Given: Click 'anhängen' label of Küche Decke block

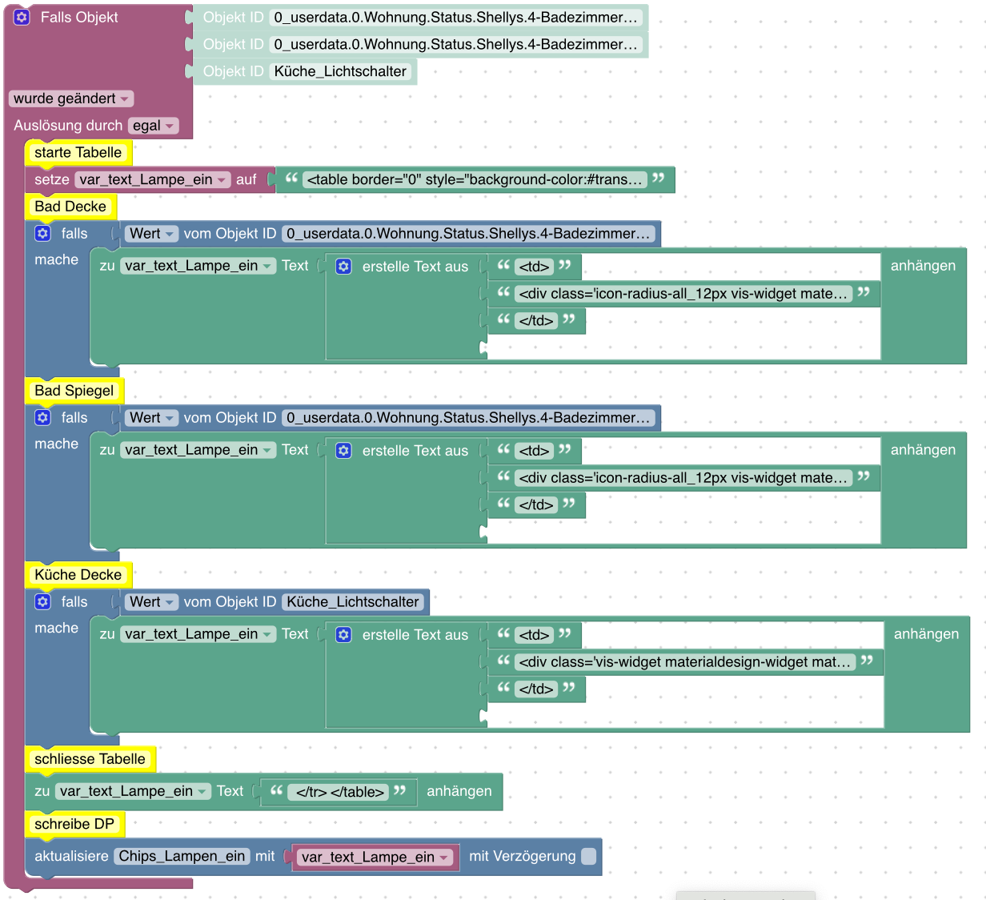Looking at the screenshot, I should [x=926, y=634].
